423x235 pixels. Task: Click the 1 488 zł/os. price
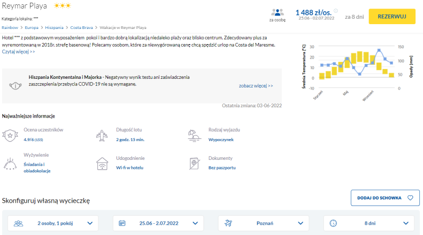[x=313, y=12]
